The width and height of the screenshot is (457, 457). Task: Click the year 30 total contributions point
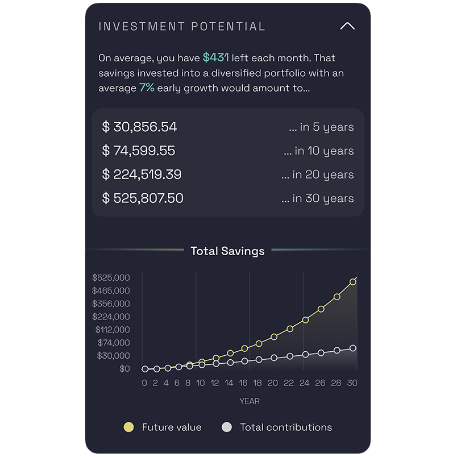352,348
